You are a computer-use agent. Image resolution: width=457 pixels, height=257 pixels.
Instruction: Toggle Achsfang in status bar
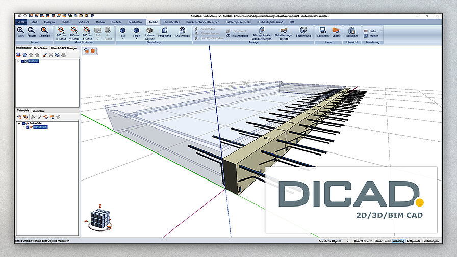pyautogui.click(x=398, y=241)
